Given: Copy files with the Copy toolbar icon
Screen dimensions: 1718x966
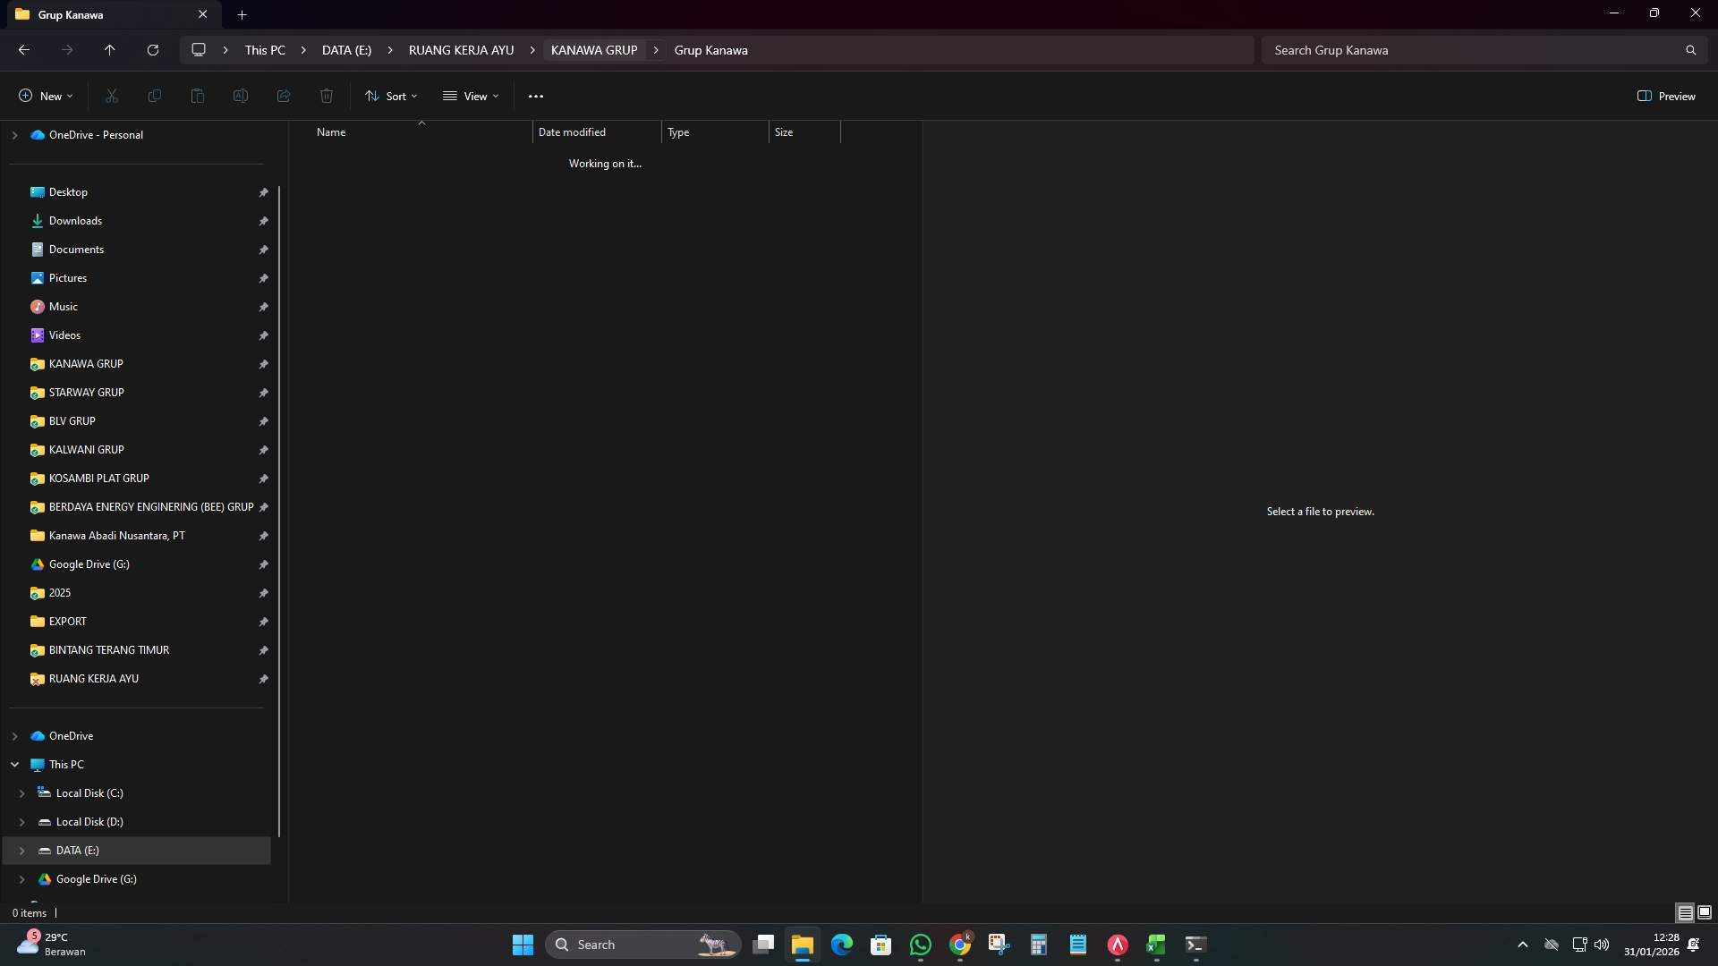Looking at the screenshot, I should pyautogui.click(x=154, y=96).
